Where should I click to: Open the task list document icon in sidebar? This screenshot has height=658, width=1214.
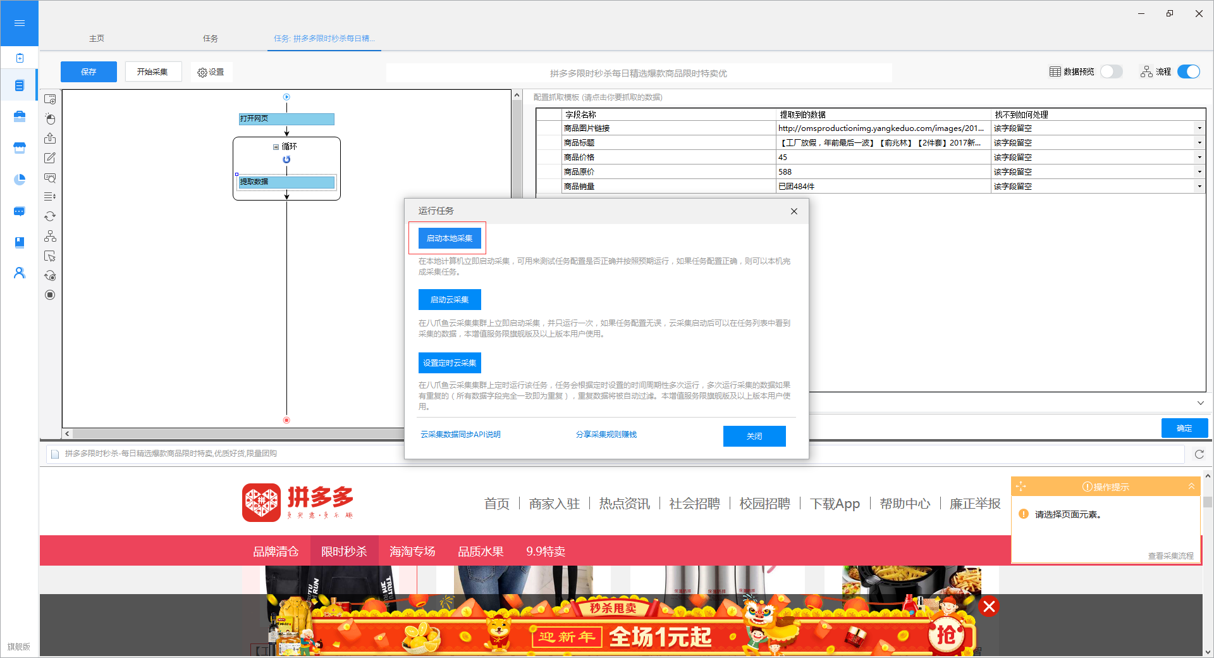[20, 85]
